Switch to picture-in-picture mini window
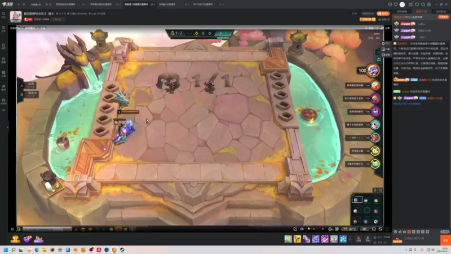Image resolution: width=451 pixels, height=254 pixels. point(374,229)
